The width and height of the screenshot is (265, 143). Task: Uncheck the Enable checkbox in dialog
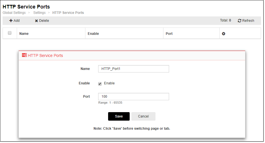(x=100, y=84)
